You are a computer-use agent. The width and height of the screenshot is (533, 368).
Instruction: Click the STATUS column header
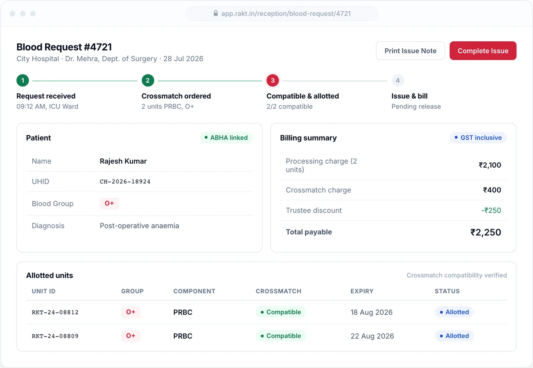(x=447, y=291)
